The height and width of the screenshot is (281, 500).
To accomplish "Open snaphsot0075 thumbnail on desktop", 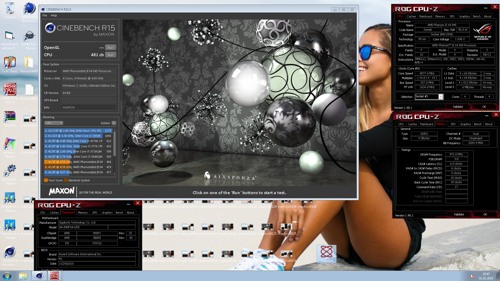I will pos(168,229).
